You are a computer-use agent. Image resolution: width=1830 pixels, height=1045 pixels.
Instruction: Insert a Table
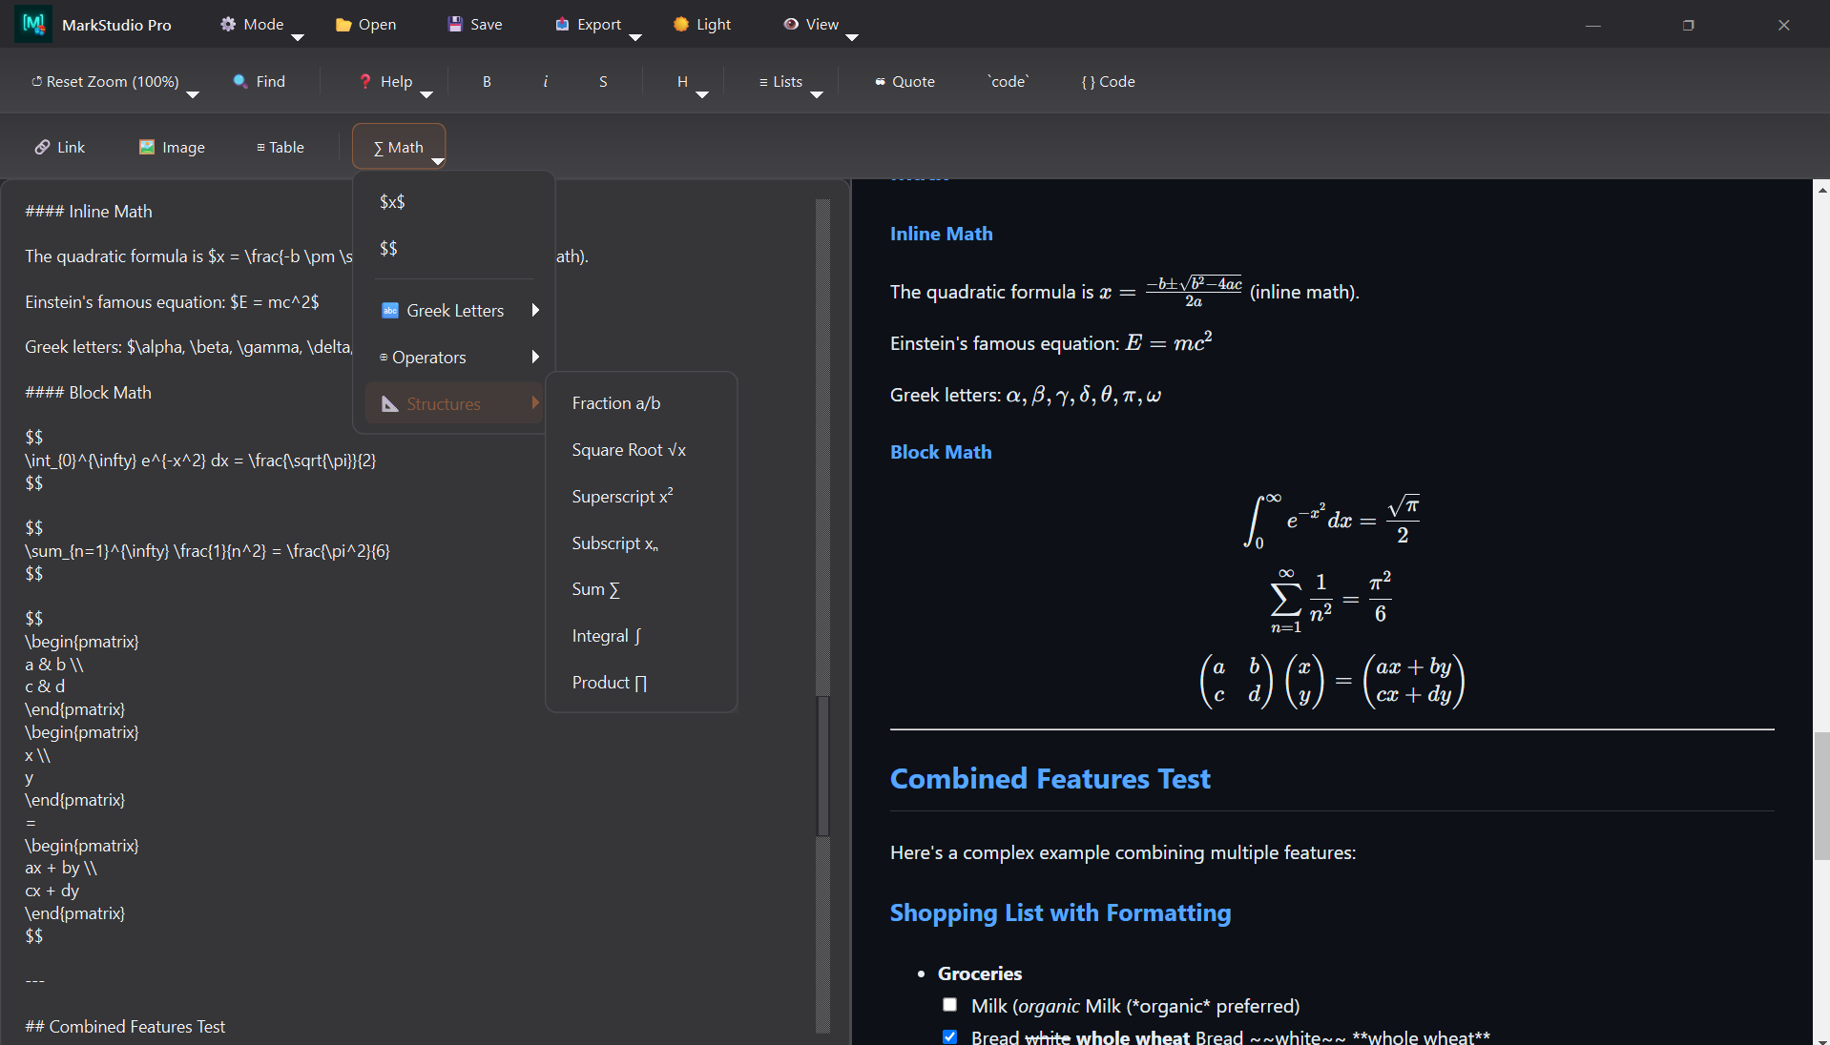(x=280, y=147)
